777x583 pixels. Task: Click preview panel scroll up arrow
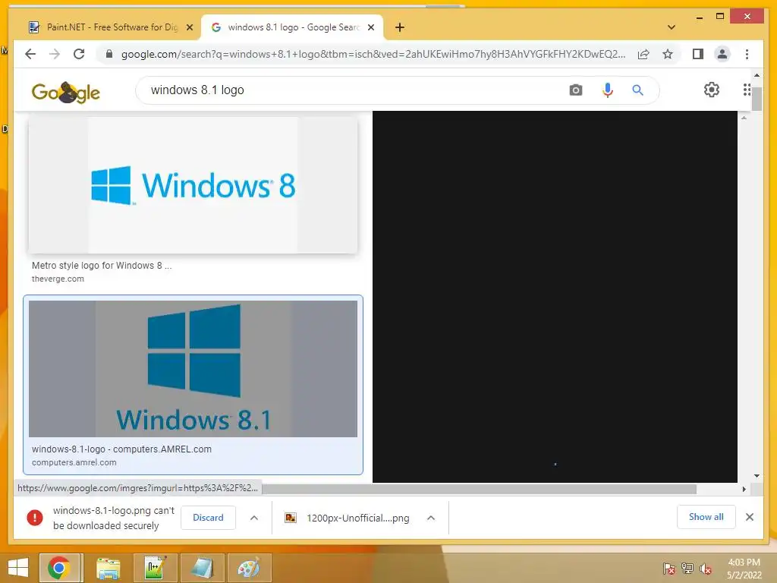click(744, 118)
